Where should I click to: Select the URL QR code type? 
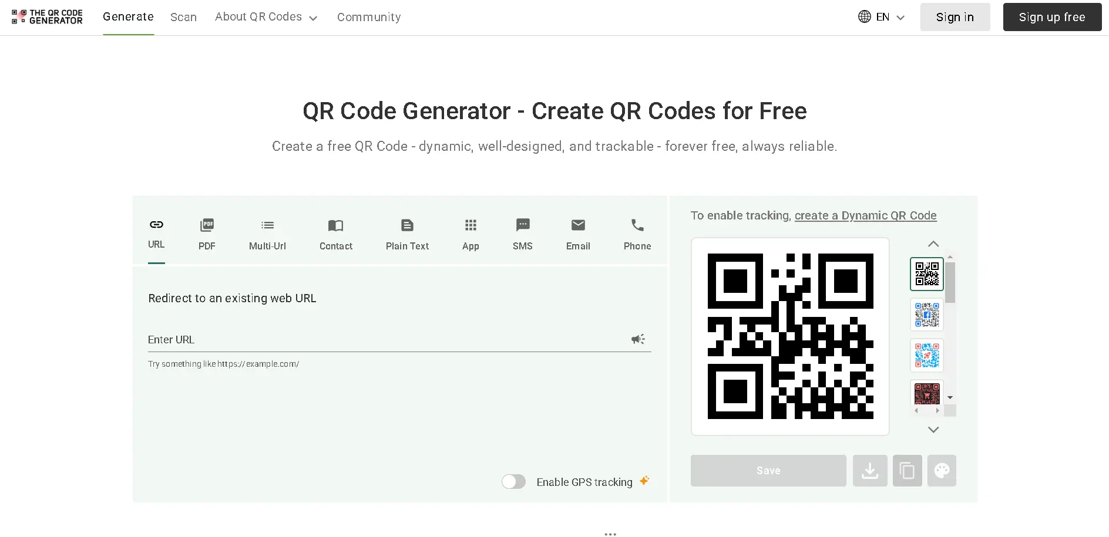[x=156, y=234]
